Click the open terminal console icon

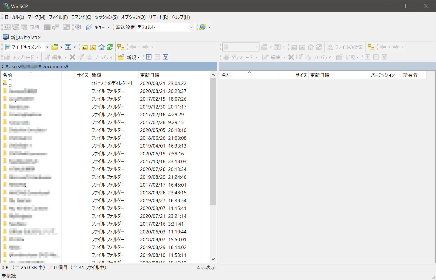pos(47,27)
